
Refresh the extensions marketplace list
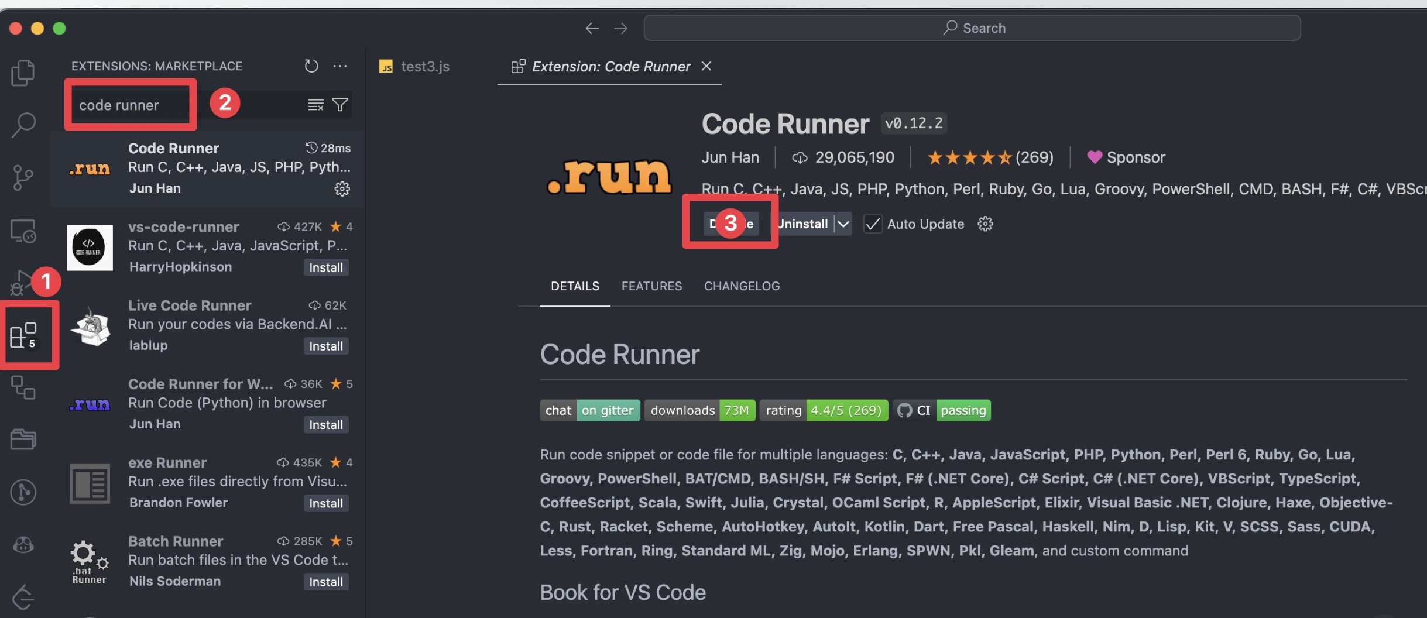[x=311, y=66]
